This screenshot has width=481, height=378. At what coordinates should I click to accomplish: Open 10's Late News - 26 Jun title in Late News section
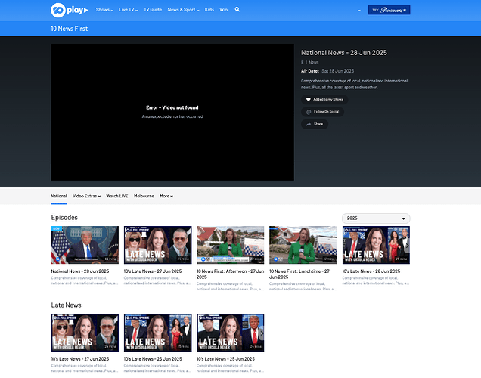pos(153,359)
